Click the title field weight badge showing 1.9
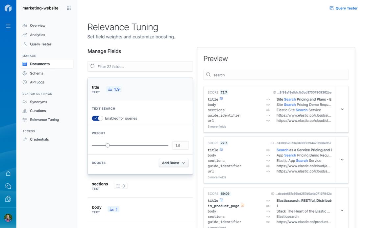 click(114, 89)
